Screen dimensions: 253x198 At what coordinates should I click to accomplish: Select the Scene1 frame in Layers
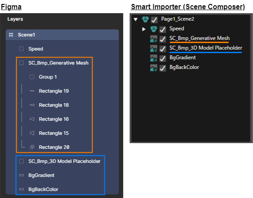tap(62, 35)
